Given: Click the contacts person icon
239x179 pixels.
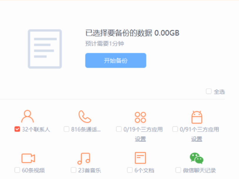Looking at the screenshot, I should point(27,116).
